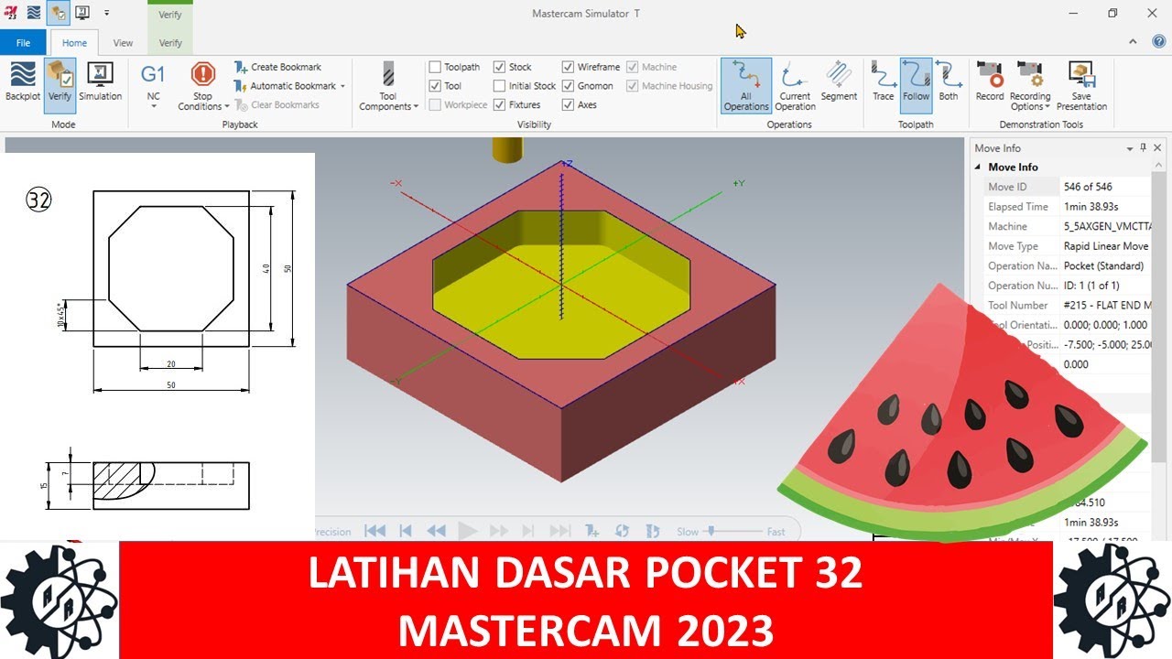Jump to start of simulation playback

[374, 531]
